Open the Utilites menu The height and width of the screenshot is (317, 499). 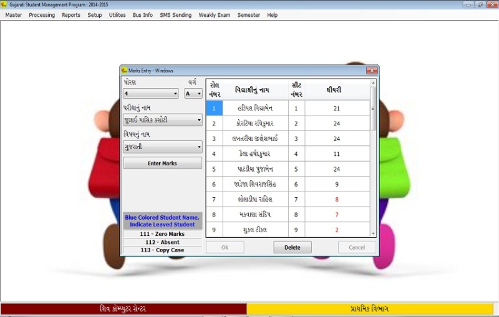coord(117,15)
